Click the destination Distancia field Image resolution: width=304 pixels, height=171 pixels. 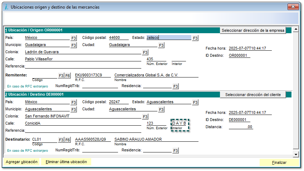[x=241, y=127]
